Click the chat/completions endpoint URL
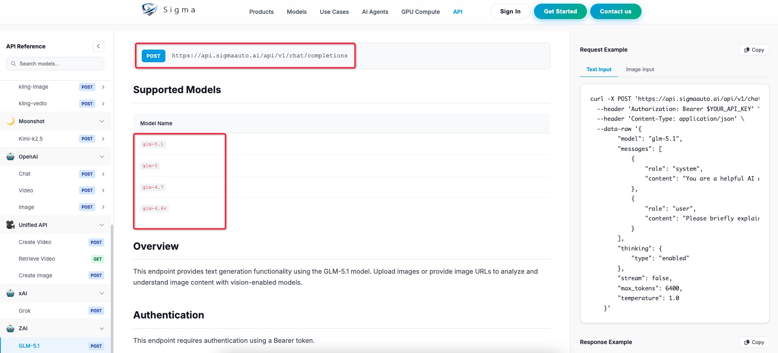 [259, 56]
